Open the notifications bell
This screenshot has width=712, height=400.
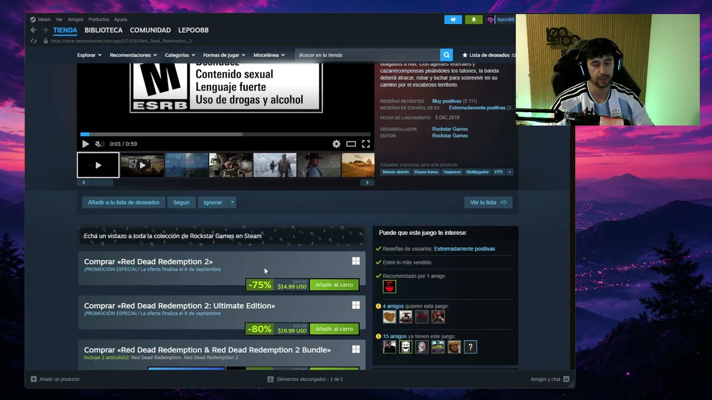(474, 19)
